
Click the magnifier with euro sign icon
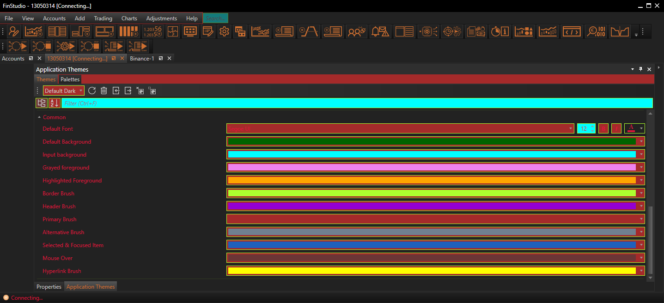tap(596, 31)
